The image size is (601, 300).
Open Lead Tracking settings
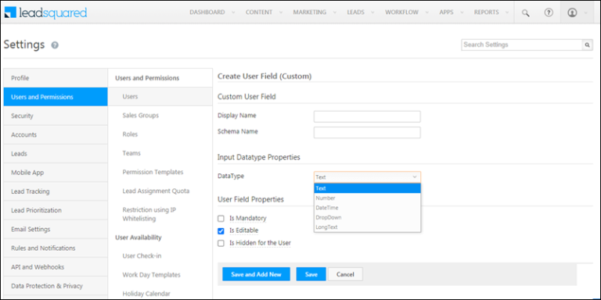point(56,191)
